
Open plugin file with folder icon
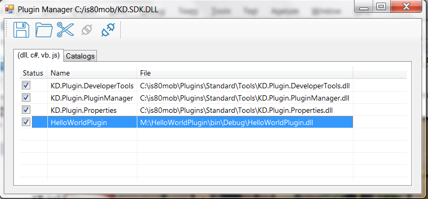pos(44,30)
